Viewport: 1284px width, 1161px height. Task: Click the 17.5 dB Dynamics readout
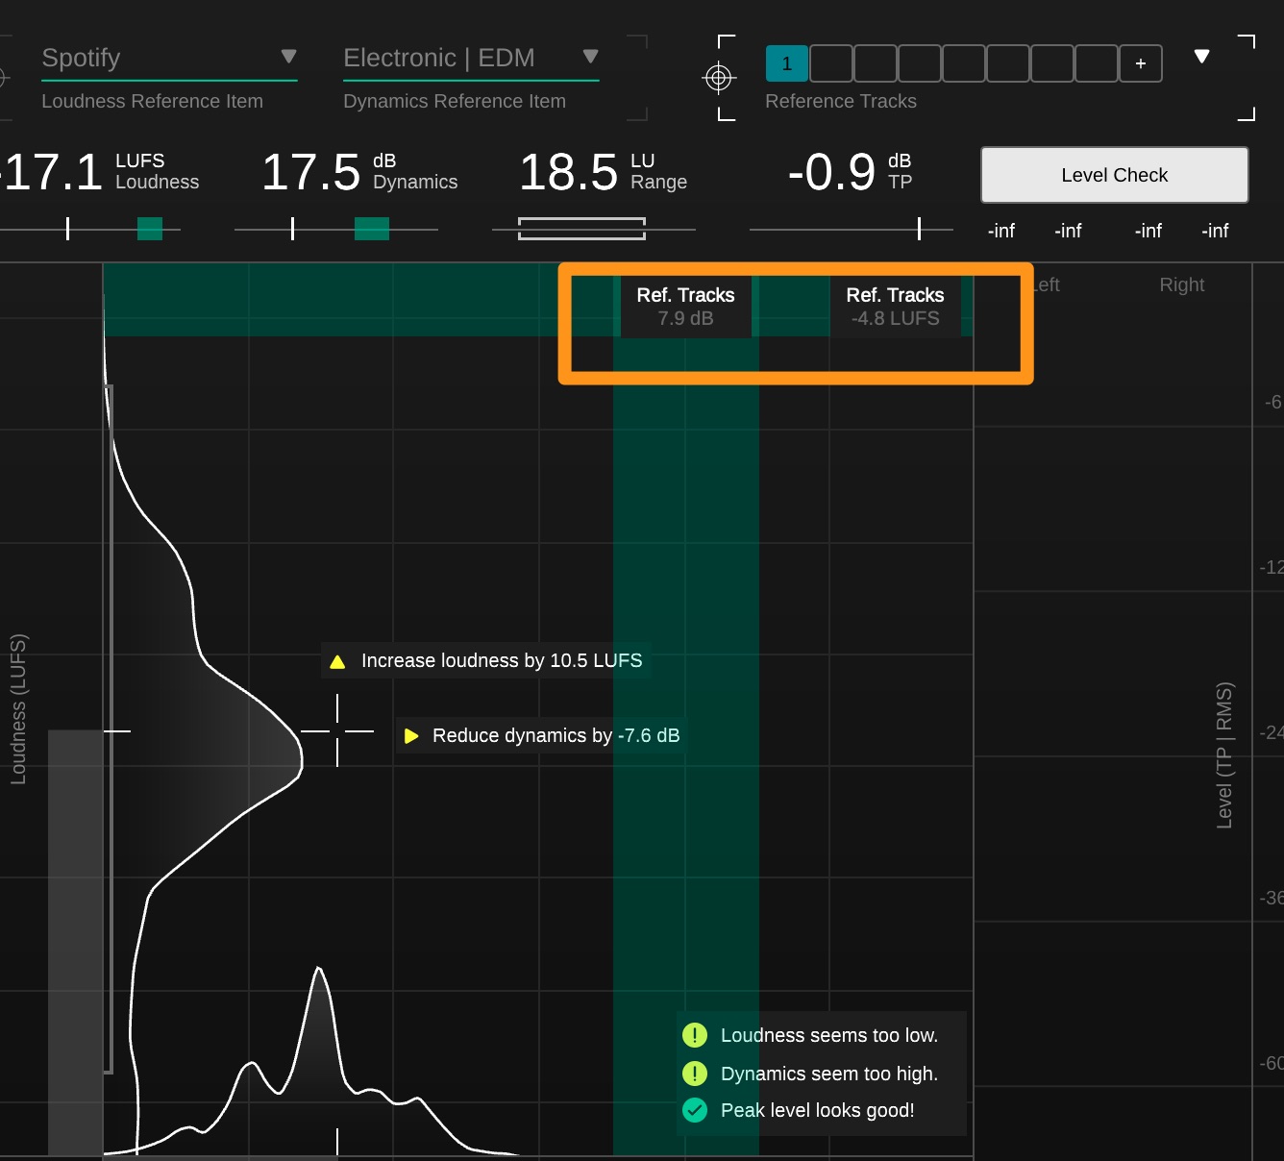click(310, 173)
